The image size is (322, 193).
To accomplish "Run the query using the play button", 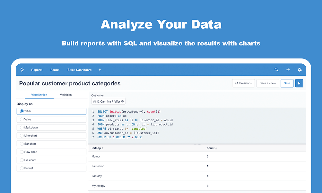I will point(299,83).
